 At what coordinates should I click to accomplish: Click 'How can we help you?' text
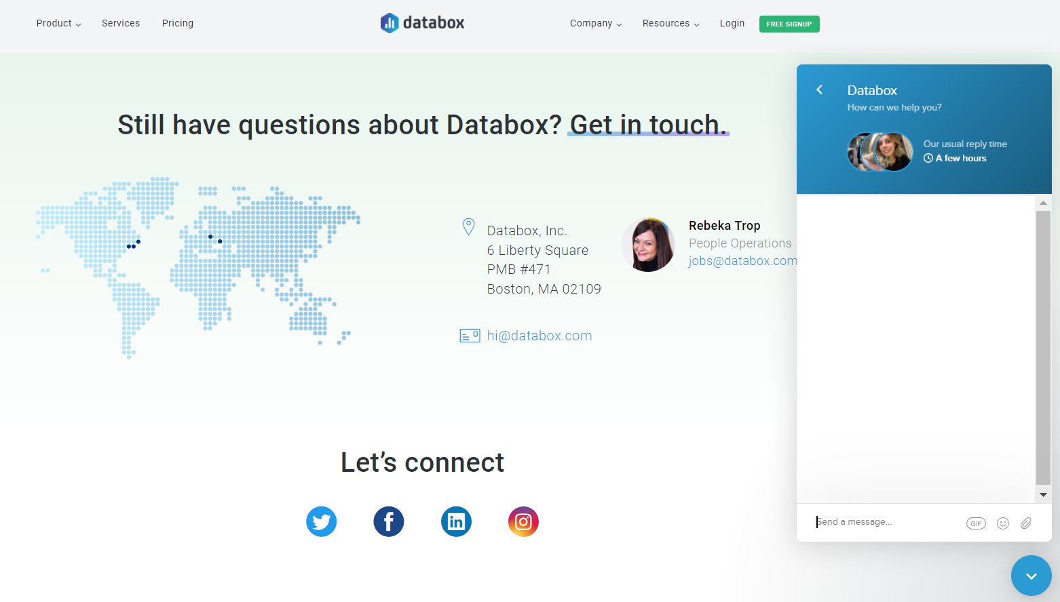click(894, 107)
